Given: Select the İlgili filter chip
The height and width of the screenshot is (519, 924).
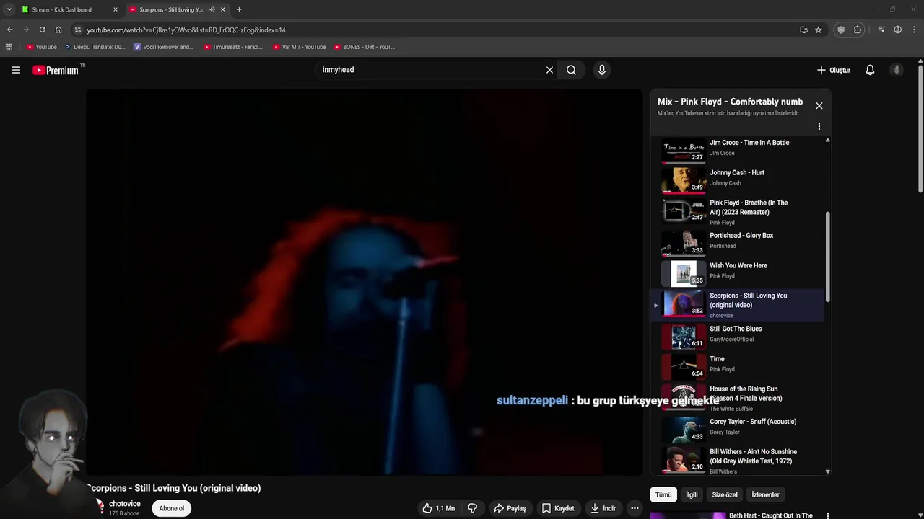Looking at the screenshot, I should point(692,494).
